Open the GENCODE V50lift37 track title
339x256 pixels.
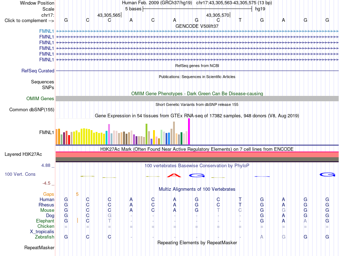pyautogui.click(x=197, y=26)
